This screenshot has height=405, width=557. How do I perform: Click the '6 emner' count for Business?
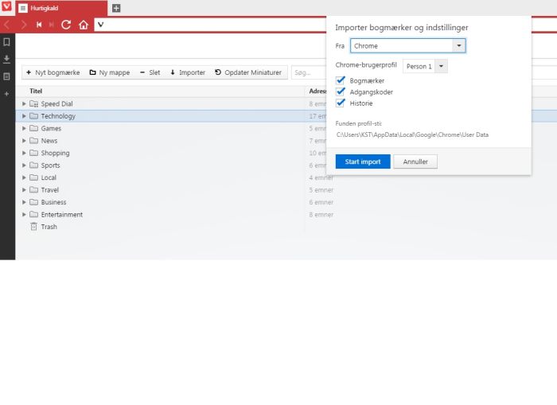pyautogui.click(x=321, y=202)
